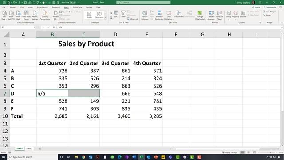This screenshot has height=160, width=284.
Task: Click Remove Duplicates icon
Action: pyautogui.click(x=159, y=15)
